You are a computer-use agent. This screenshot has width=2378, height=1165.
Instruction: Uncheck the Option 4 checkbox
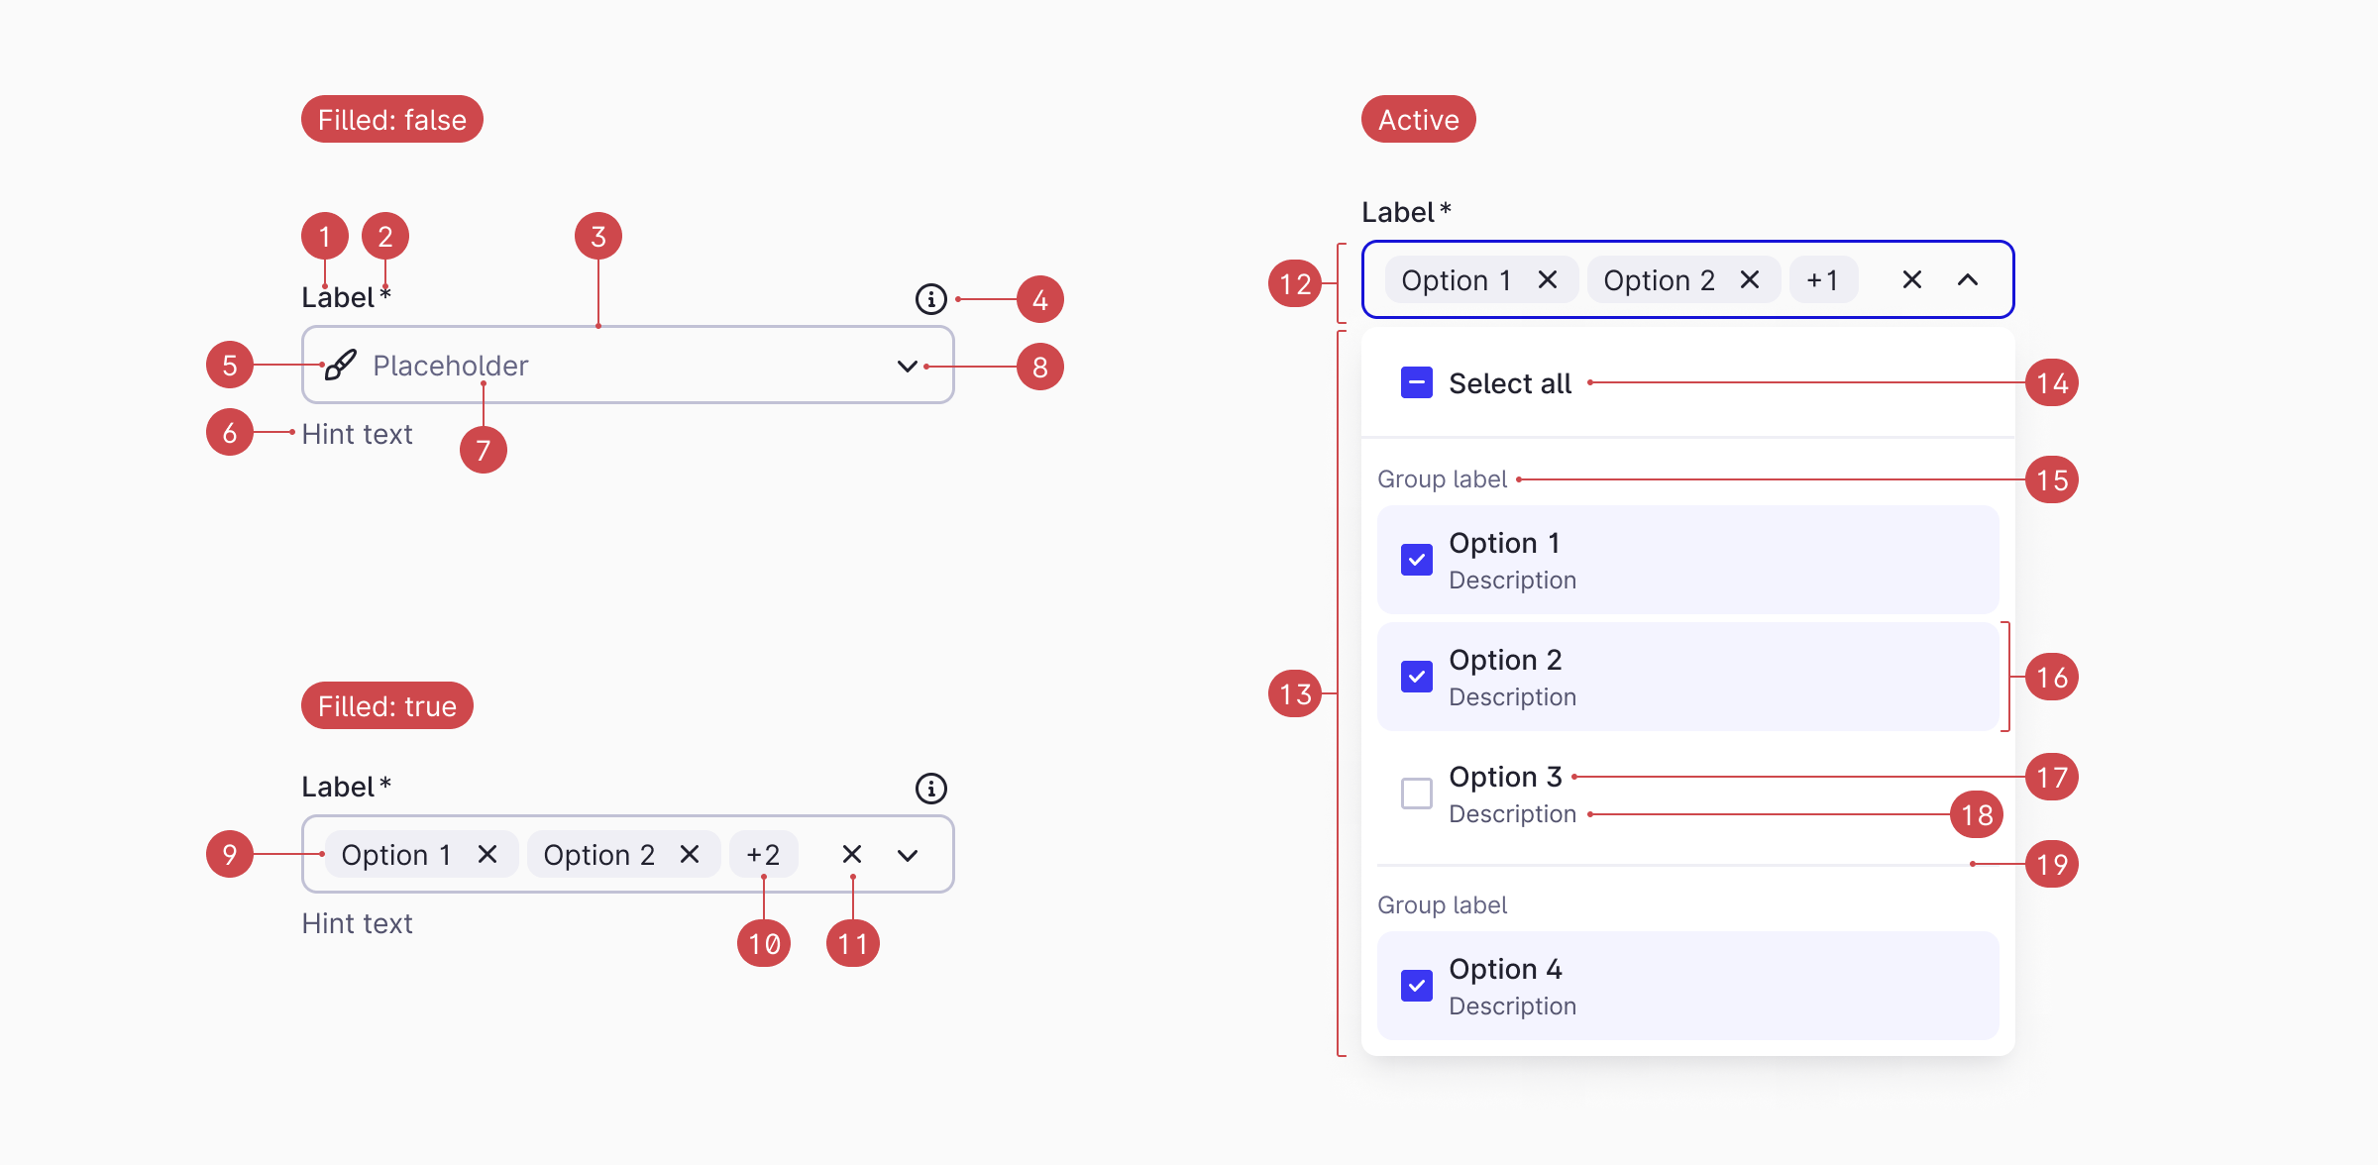1416,986
